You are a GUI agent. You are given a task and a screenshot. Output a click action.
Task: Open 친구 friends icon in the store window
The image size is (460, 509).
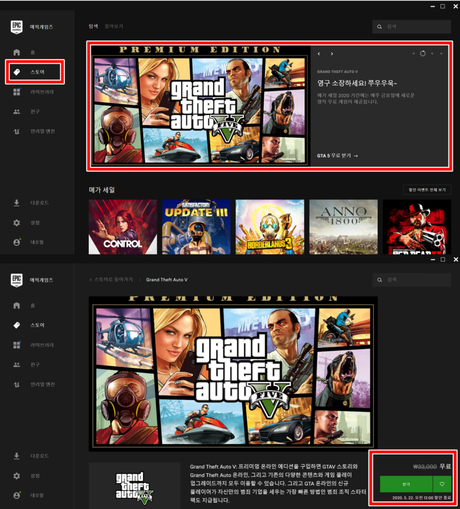[17, 111]
